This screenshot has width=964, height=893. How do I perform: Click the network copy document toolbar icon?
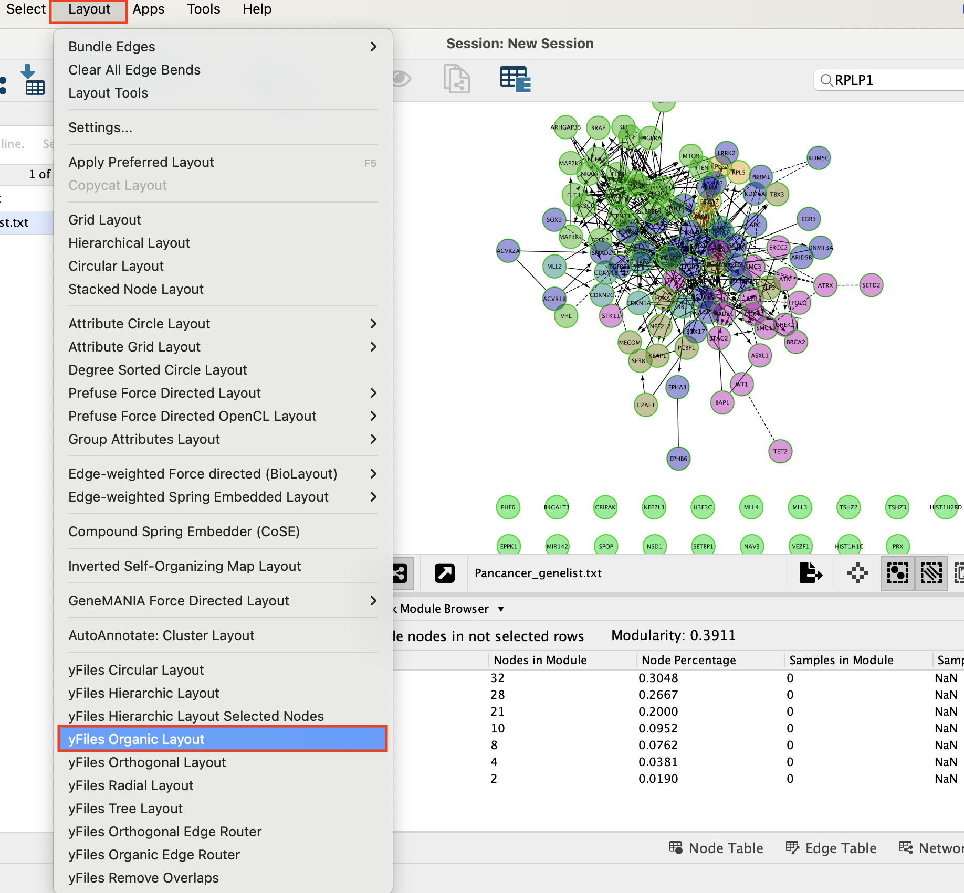(x=456, y=79)
